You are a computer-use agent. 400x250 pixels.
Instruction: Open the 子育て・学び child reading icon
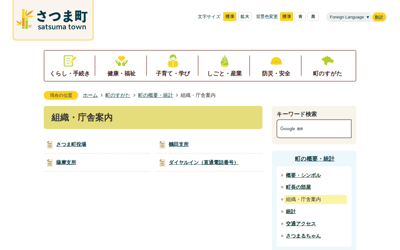tap(173, 61)
